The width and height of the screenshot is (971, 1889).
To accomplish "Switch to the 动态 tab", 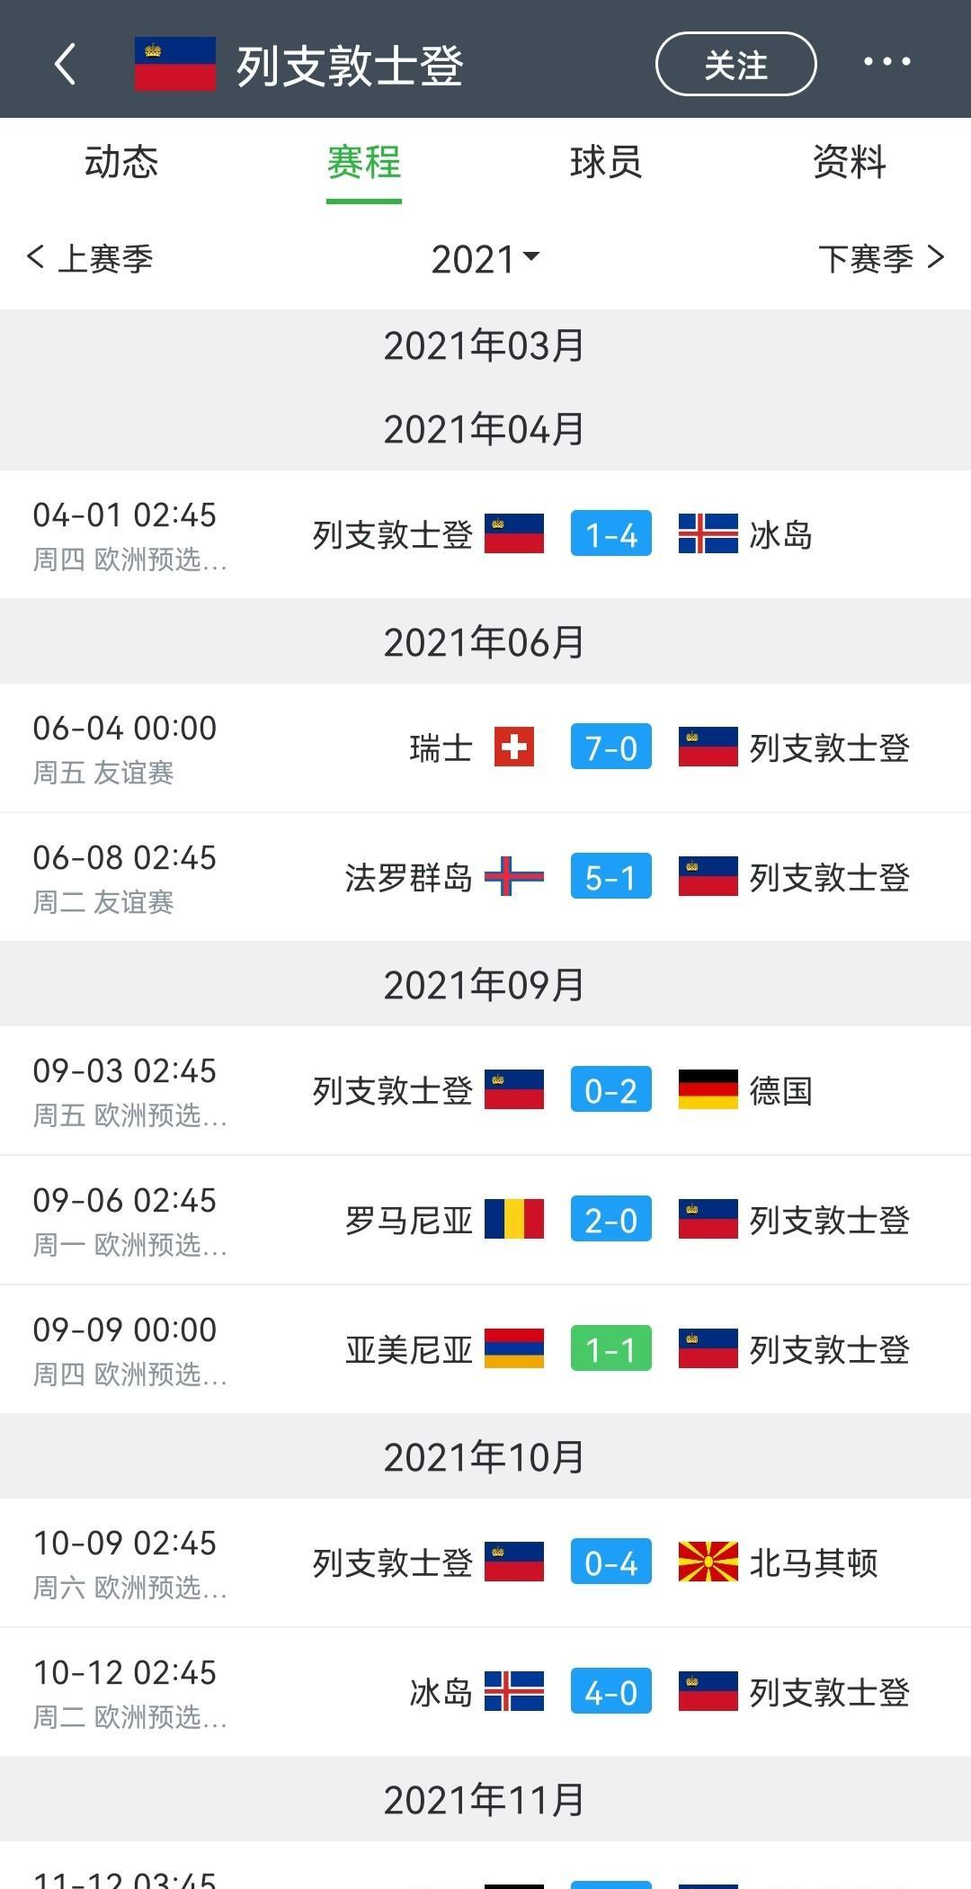I will coord(121,163).
